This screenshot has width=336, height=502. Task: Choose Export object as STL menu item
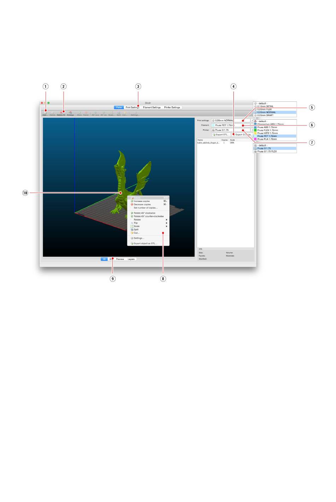point(148,244)
